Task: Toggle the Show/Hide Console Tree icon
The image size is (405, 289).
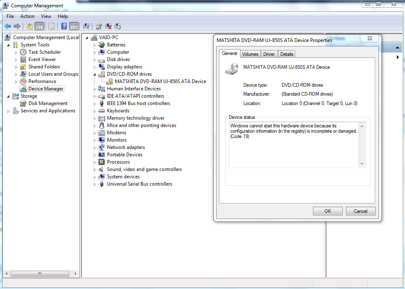Action: [39, 26]
